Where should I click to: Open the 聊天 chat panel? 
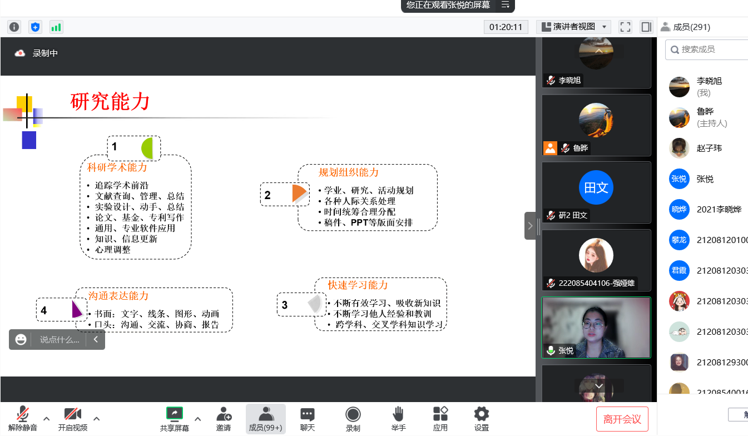[308, 419]
